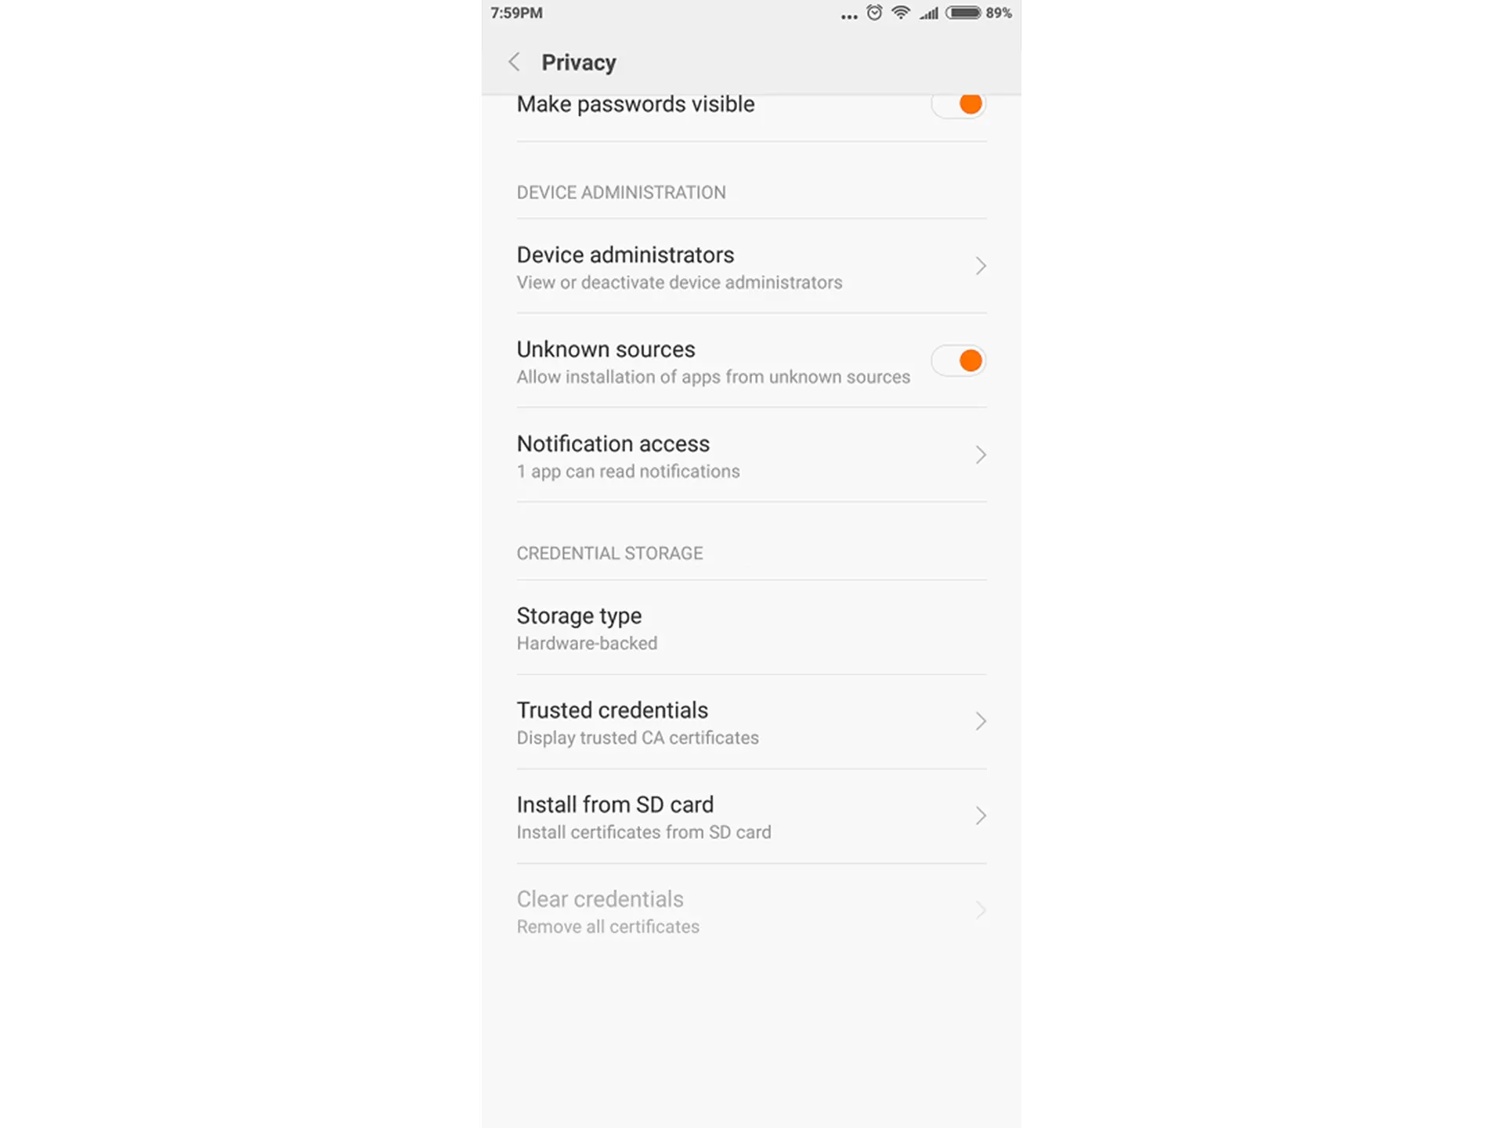Screen dimensions: 1504x1128
Task: Select Clear credentials option
Action: [x=750, y=910]
